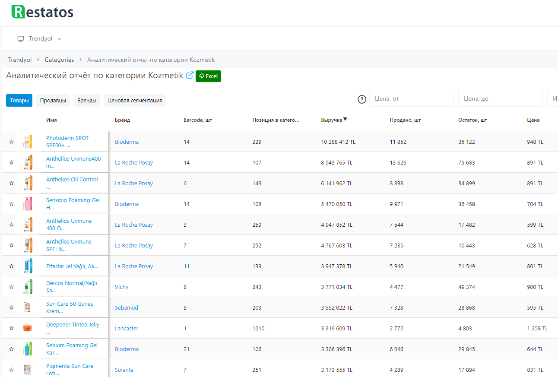Viewport: 558px width, 377px height.
Task: Open Bioderma brand in Photoderm row
Action: pyautogui.click(x=127, y=142)
